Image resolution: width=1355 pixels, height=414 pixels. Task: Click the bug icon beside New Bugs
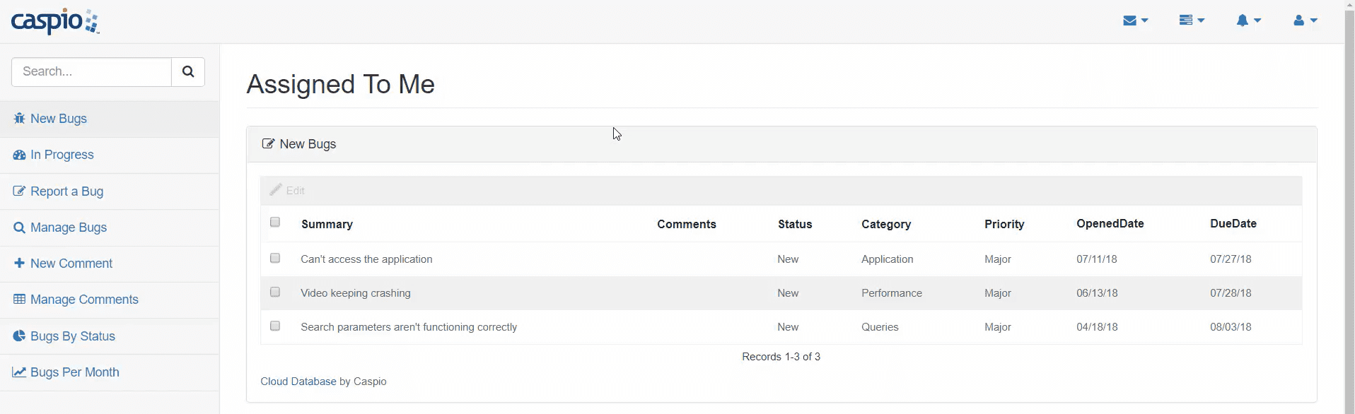(19, 119)
